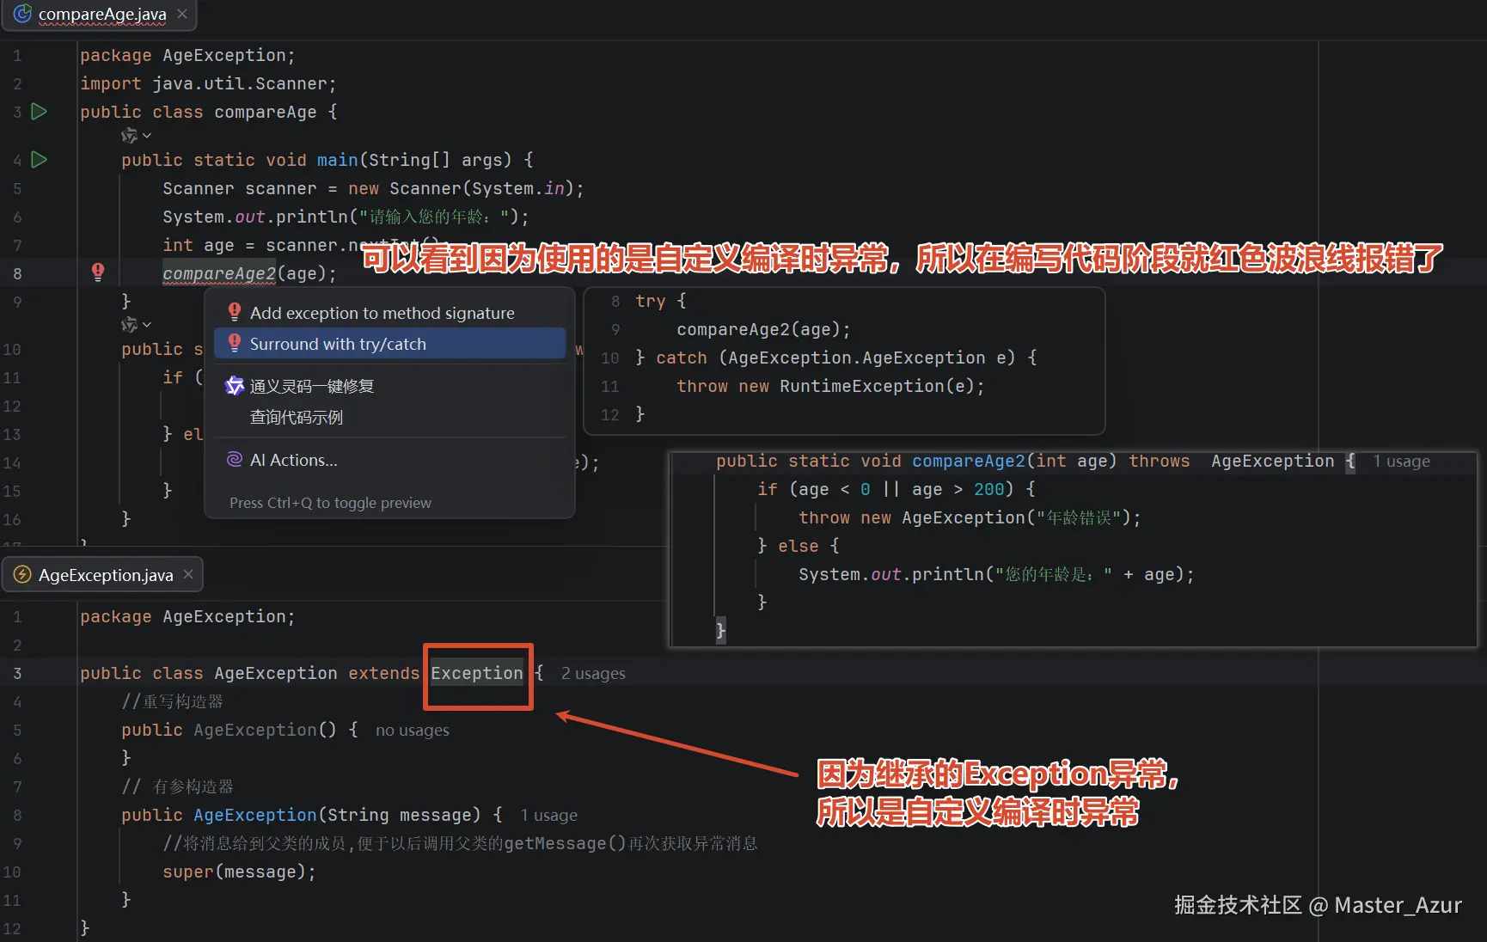Click 'super(message);' on line 10
This screenshot has height=942, width=1487.
(x=239, y=872)
